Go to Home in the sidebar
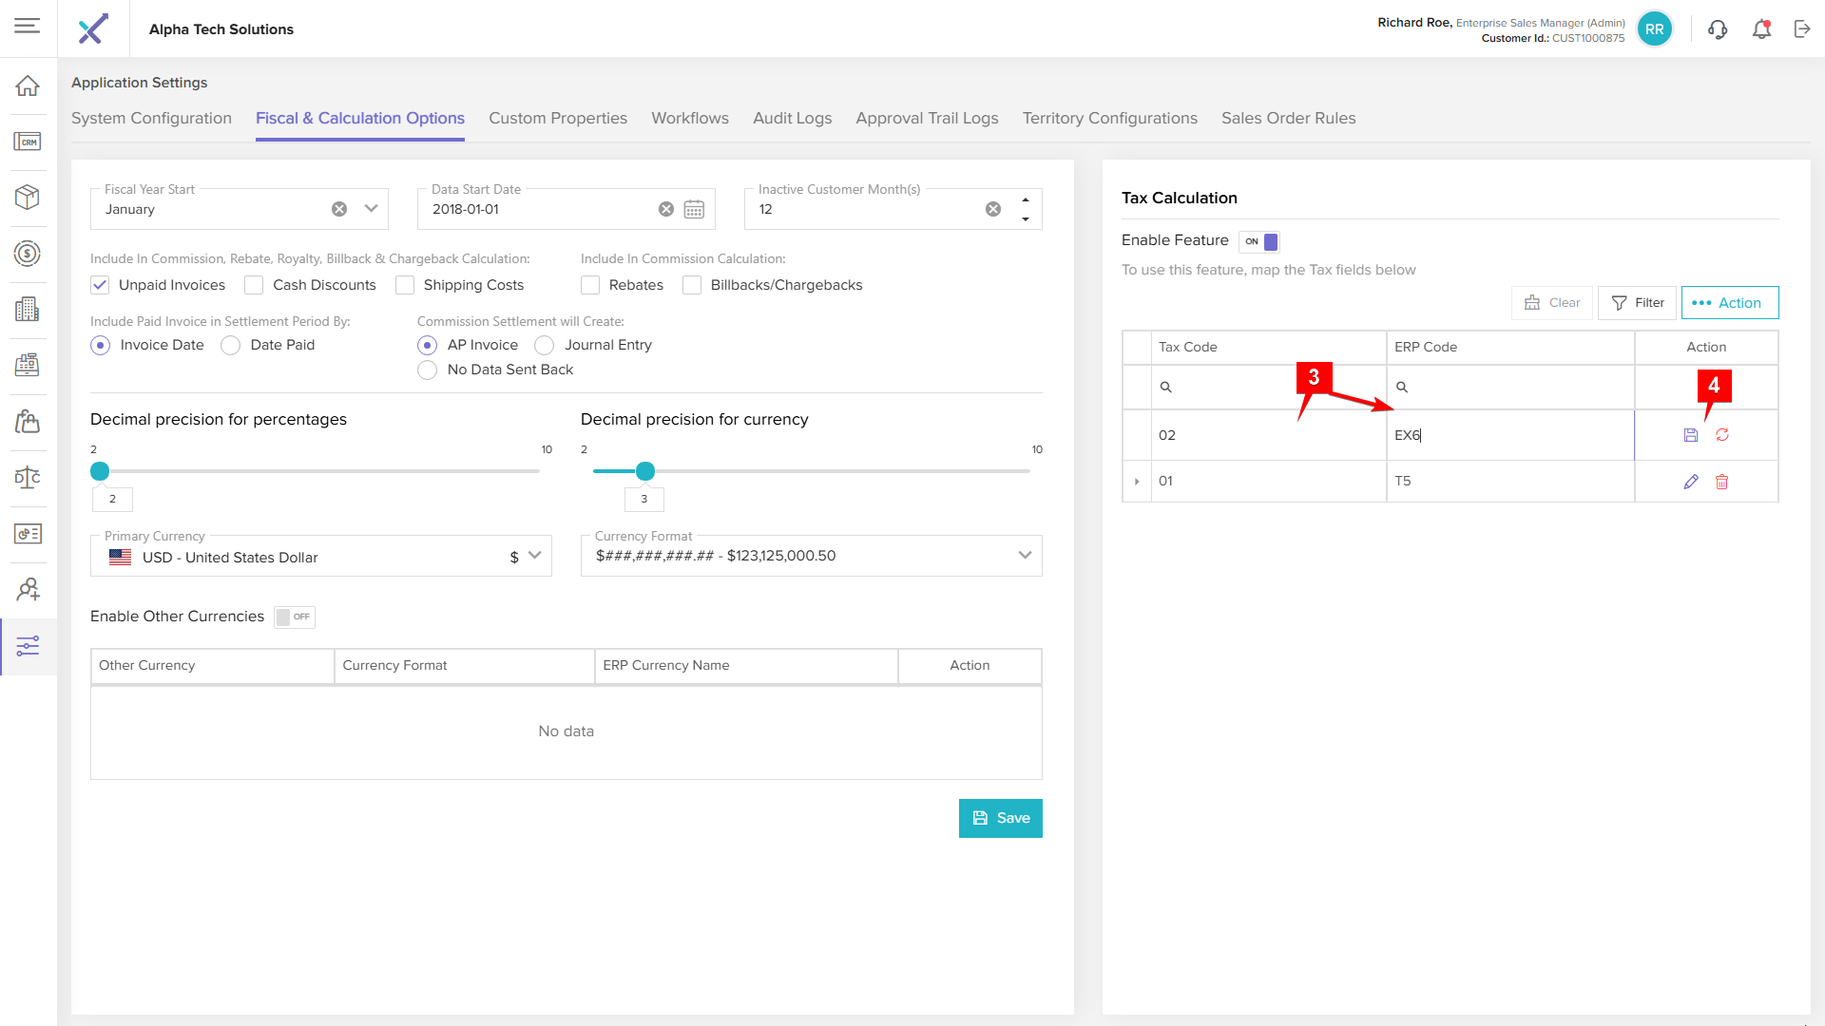 (x=28, y=85)
